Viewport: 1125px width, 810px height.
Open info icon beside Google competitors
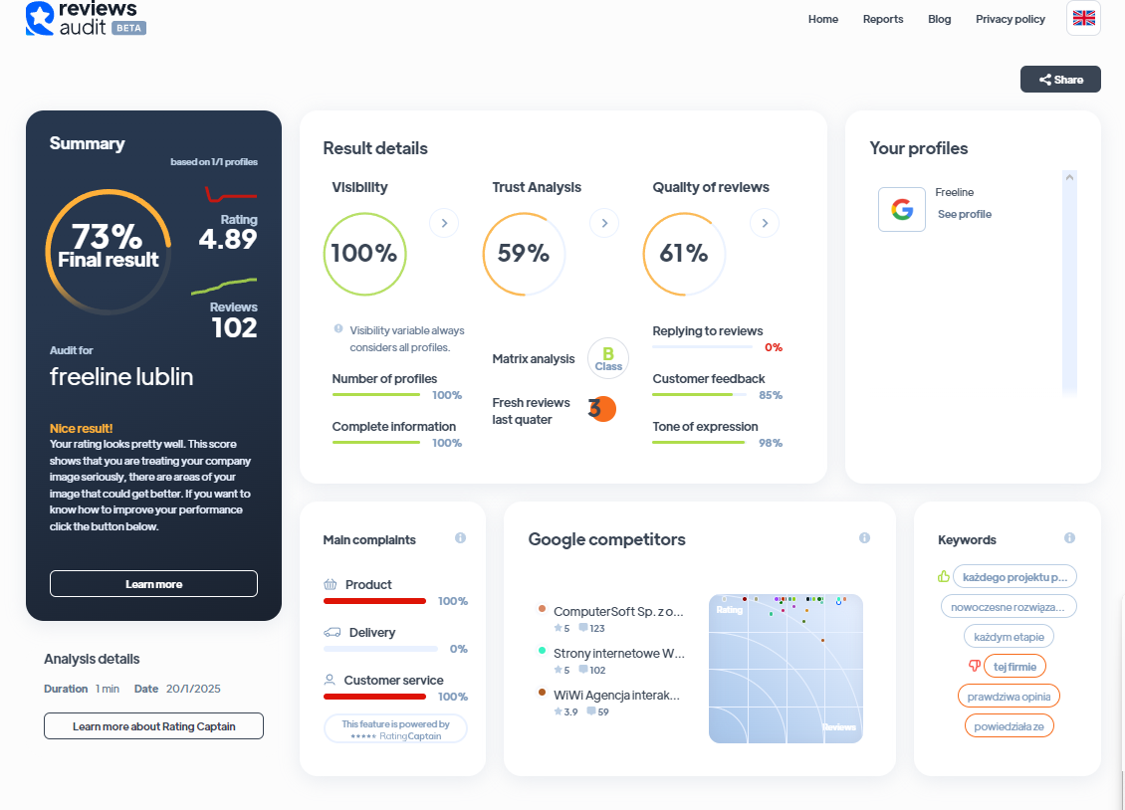pos(864,537)
